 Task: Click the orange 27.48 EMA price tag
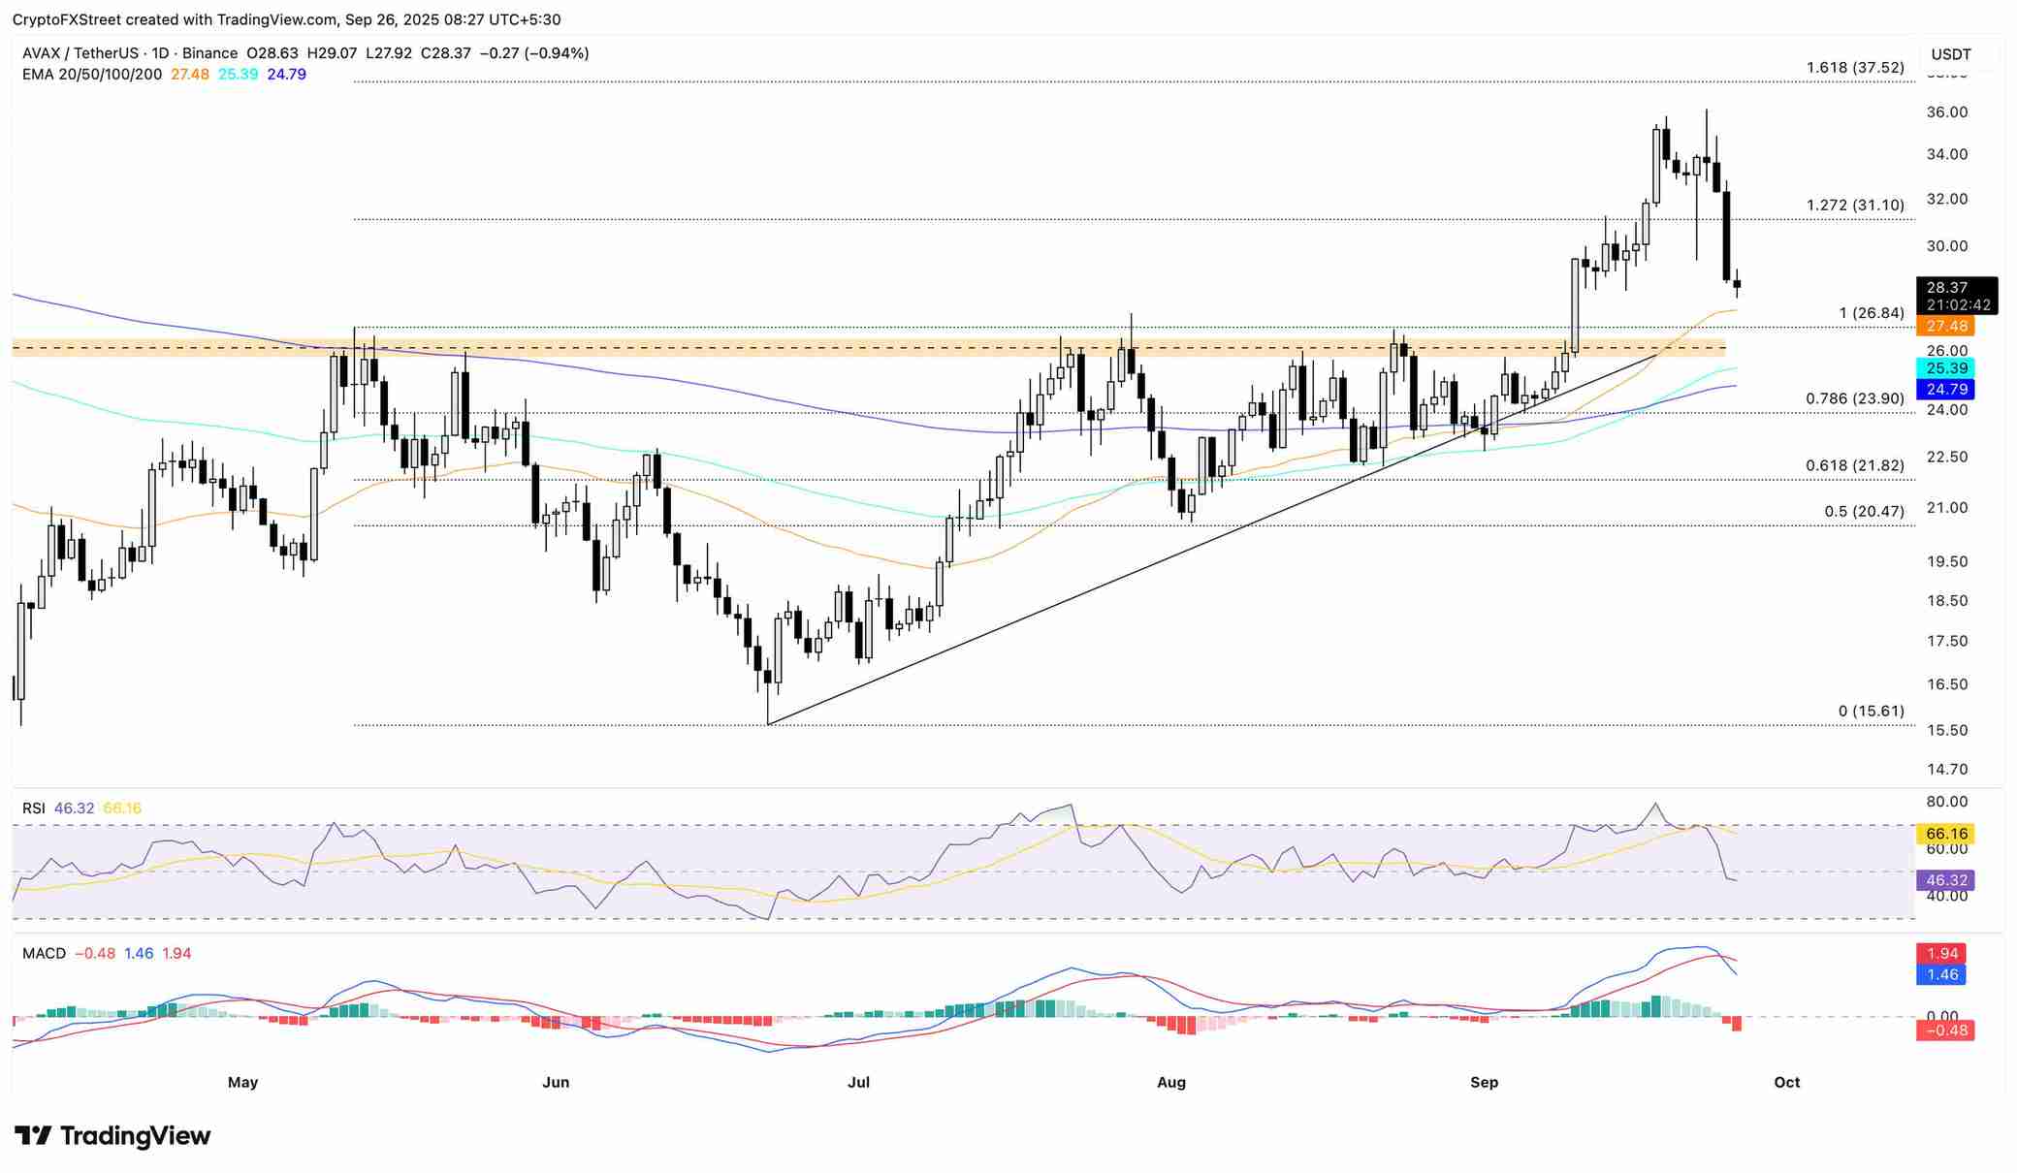coord(1945,327)
